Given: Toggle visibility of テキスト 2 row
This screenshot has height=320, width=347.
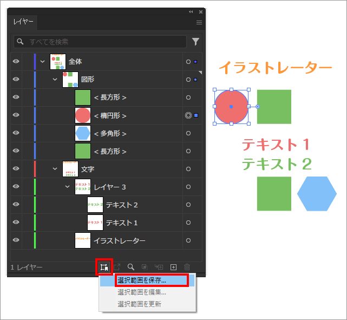Looking at the screenshot, I should [16, 204].
